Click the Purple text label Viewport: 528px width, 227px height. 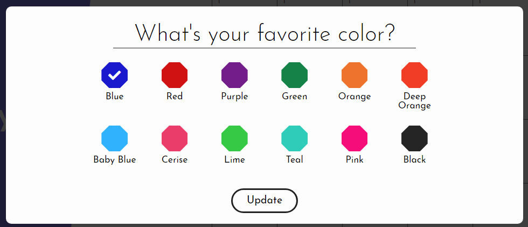[x=234, y=97]
